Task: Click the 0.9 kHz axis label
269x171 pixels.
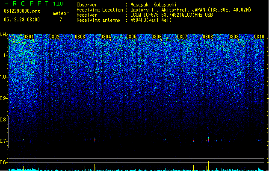Action: (x=4, y=98)
